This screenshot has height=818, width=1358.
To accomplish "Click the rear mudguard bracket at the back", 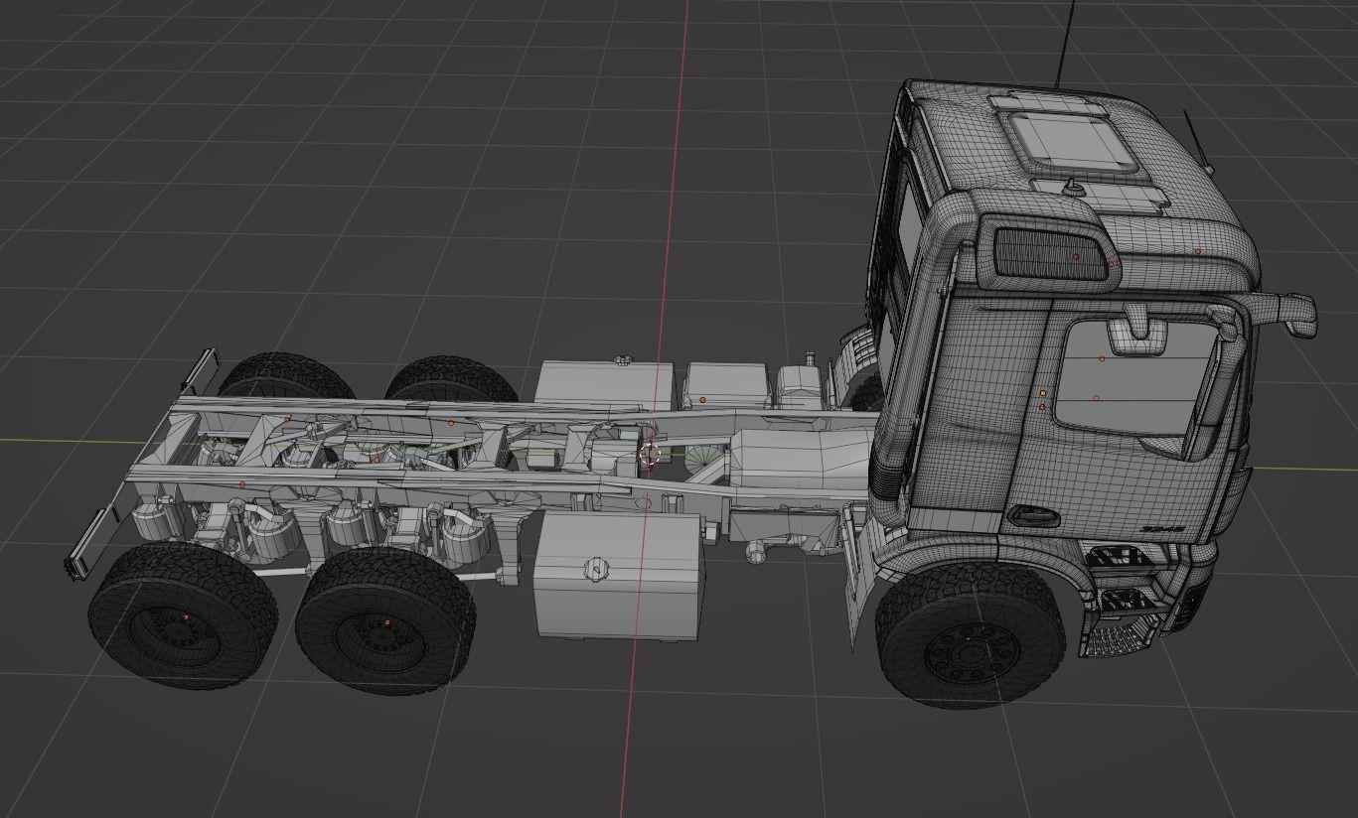I will click(x=89, y=536).
